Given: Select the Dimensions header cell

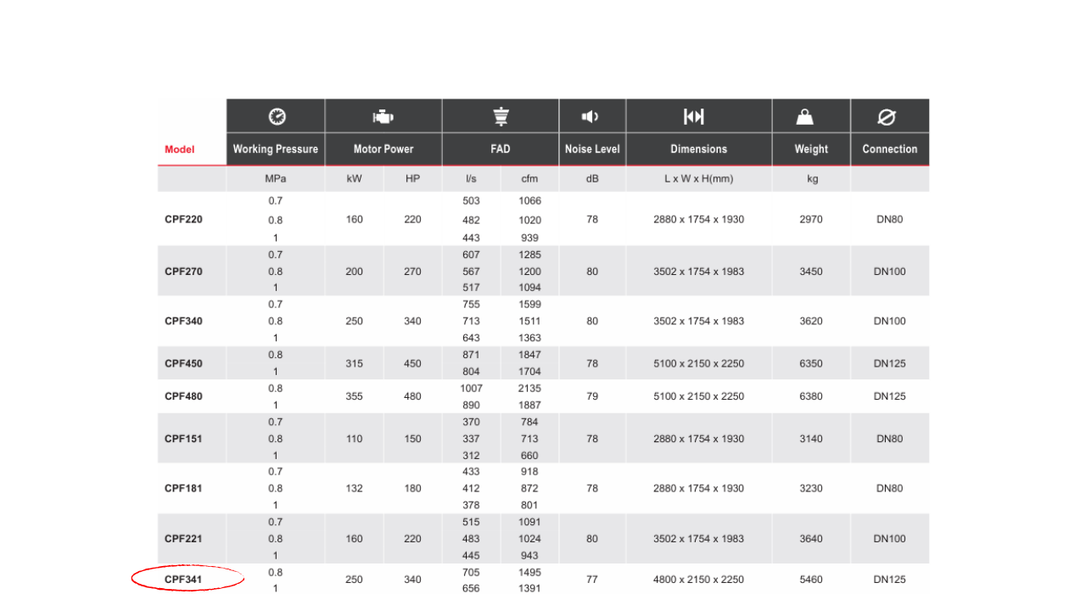Looking at the screenshot, I should tap(699, 149).
